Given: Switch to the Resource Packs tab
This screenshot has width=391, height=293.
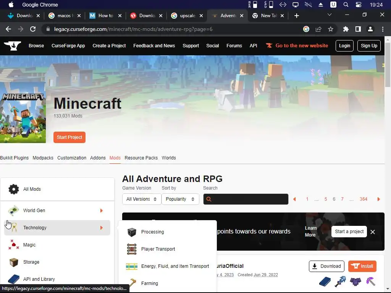Looking at the screenshot, I should (141, 158).
